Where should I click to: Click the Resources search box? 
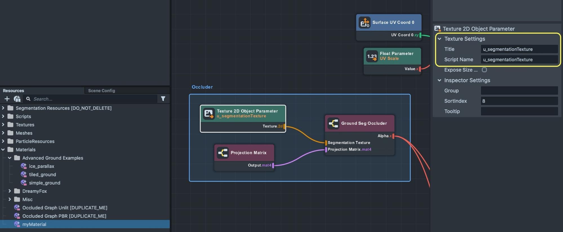[x=93, y=99]
